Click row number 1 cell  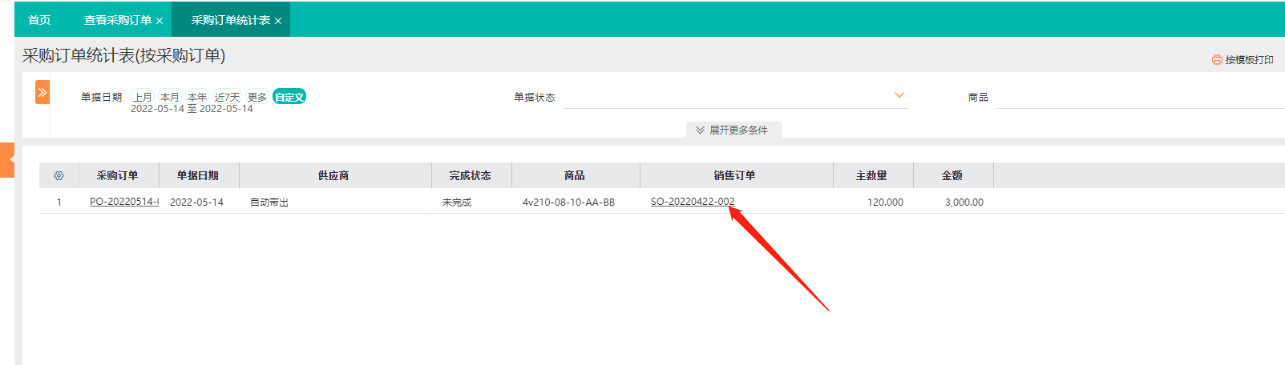tap(59, 203)
